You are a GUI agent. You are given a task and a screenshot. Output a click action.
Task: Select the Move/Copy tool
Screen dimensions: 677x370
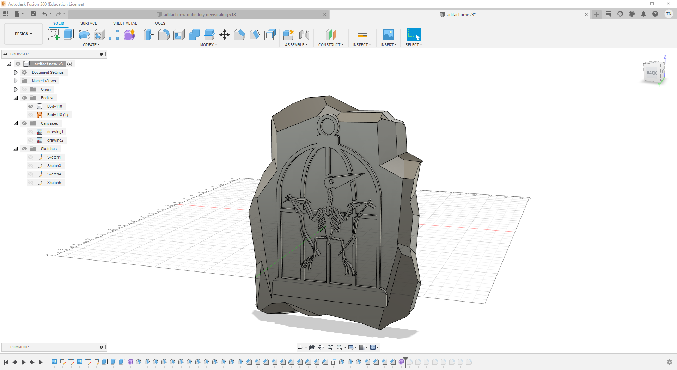(224, 35)
